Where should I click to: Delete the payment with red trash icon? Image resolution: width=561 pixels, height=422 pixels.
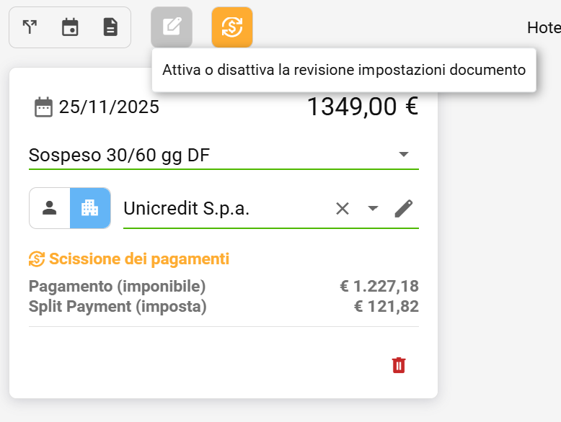click(x=399, y=365)
